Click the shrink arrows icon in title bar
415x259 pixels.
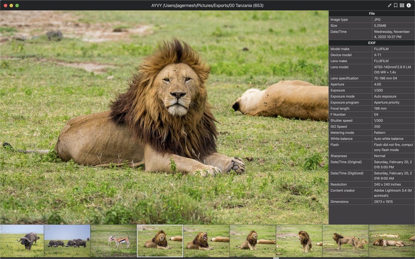390,5
